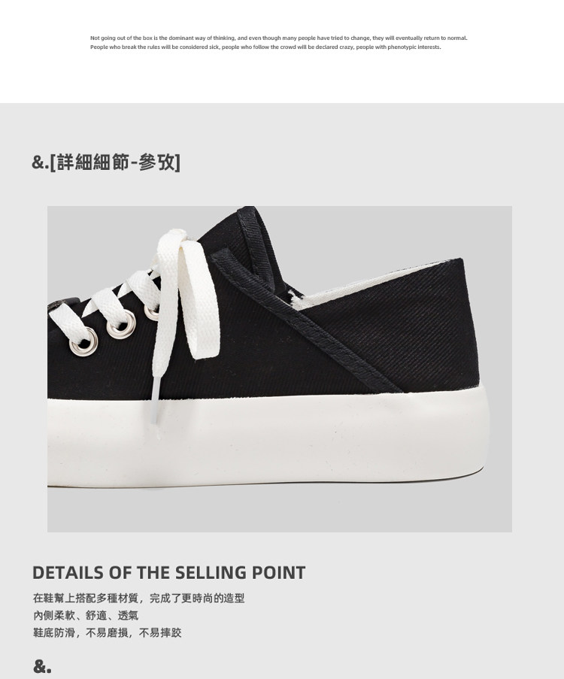Click the text line 鞋底防滑，不易磨損
The image size is (564, 679).
coord(107,632)
